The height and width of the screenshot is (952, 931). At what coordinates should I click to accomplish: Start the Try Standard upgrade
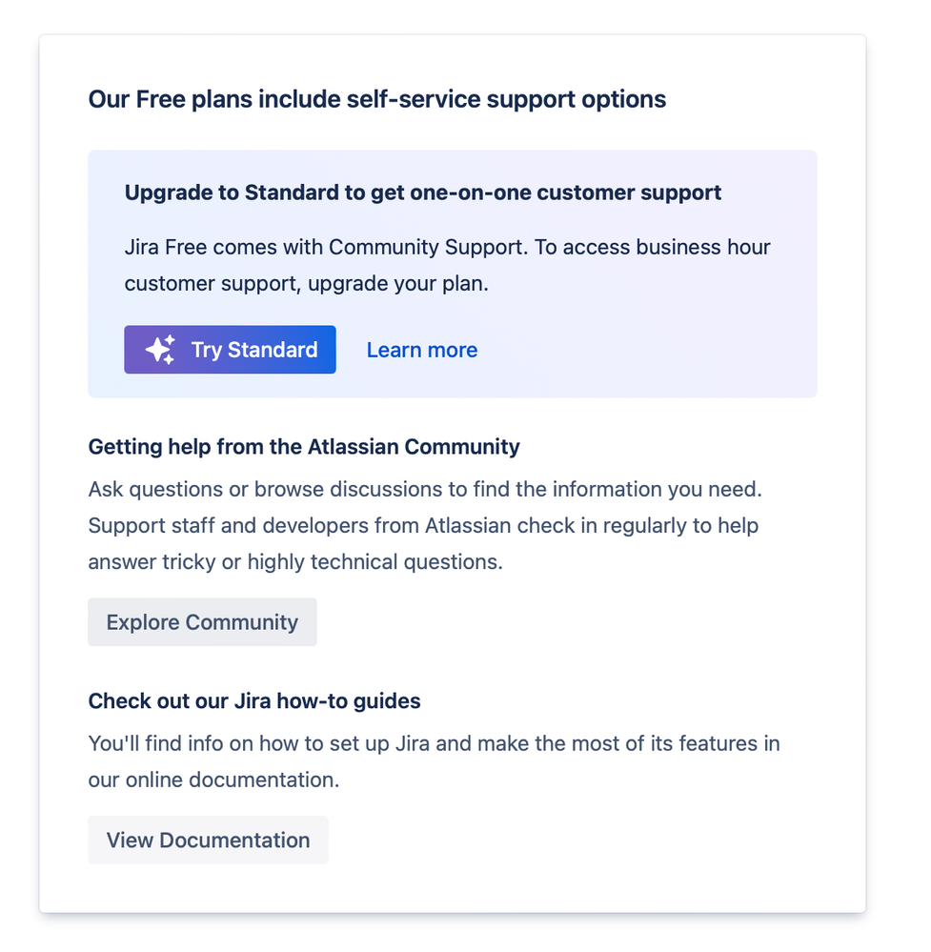(x=231, y=350)
